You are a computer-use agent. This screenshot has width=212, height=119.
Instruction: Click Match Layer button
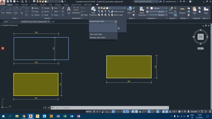point(117,15)
